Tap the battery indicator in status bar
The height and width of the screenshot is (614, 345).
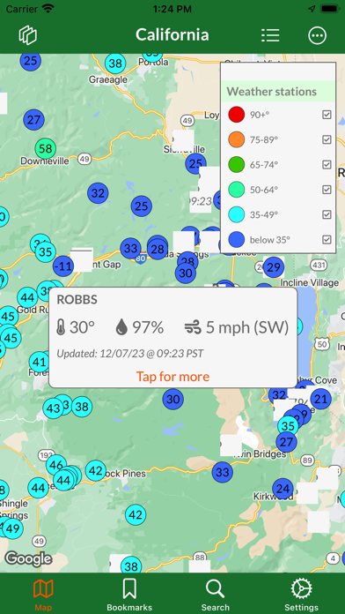click(329, 9)
